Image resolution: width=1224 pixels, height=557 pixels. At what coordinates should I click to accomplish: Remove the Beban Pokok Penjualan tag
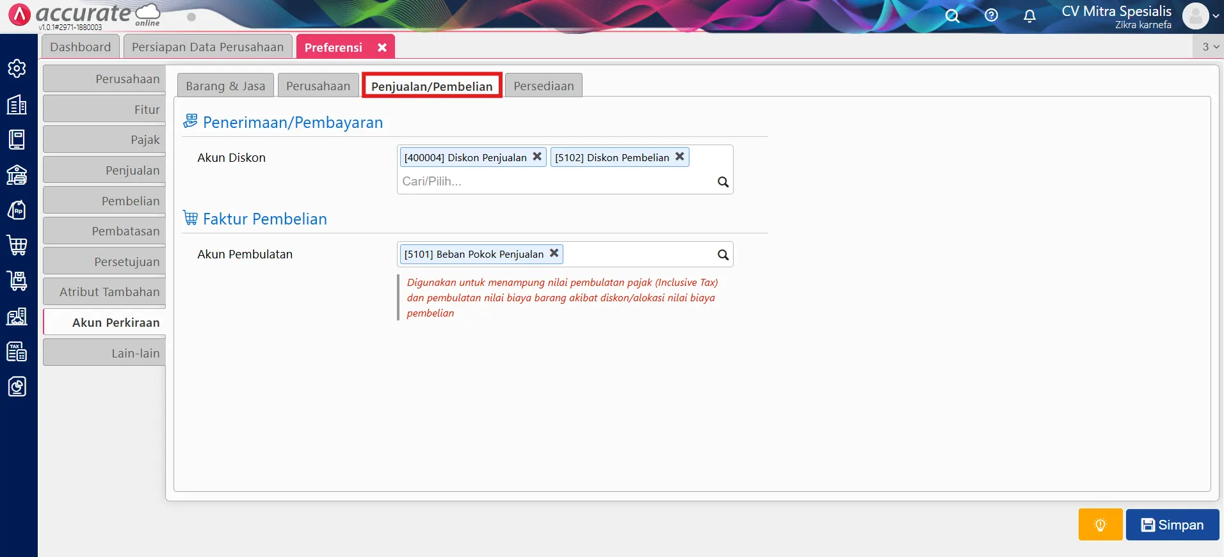tap(554, 253)
